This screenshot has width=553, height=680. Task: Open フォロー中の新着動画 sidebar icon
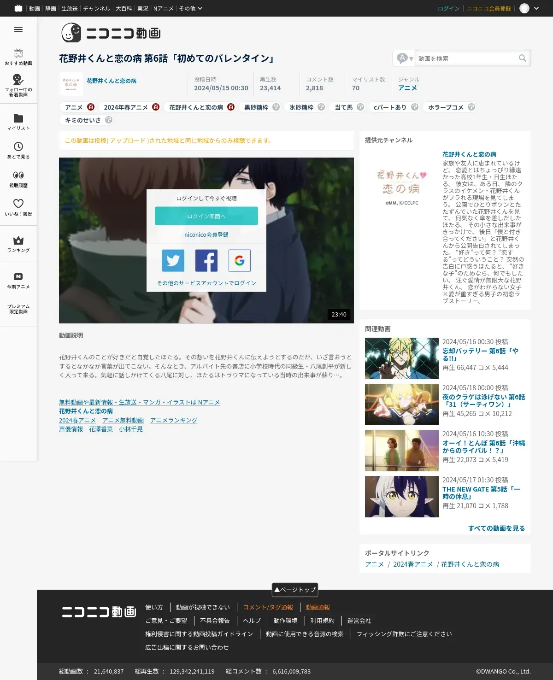click(x=18, y=79)
